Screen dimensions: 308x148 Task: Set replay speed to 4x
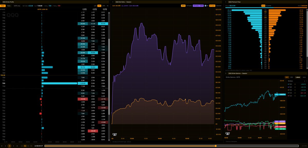(x=28, y=146)
